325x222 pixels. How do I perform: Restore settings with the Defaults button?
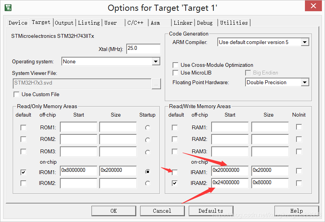pos(211,211)
